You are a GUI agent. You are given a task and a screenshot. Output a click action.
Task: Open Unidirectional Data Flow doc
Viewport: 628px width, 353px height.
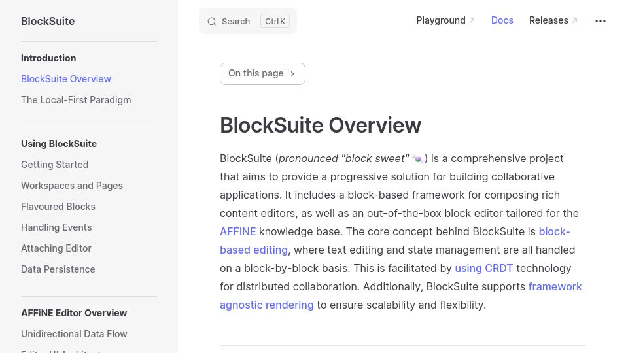click(74, 334)
